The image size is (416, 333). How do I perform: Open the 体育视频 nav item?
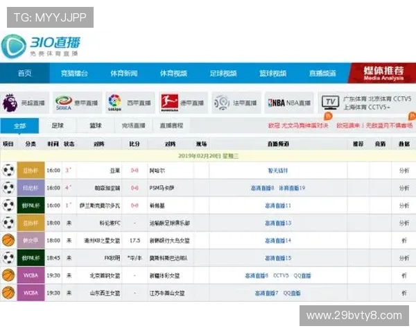(x=173, y=73)
